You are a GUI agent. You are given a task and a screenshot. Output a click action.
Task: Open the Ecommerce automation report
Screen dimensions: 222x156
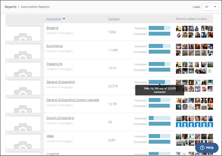pos(55,46)
